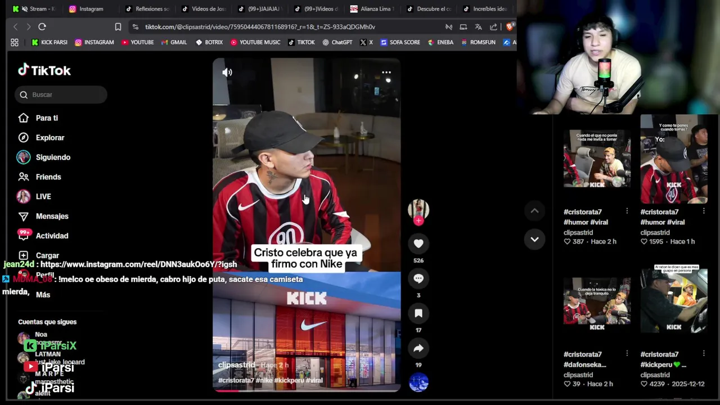Image resolution: width=720 pixels, height=405 pixels.
Task: Open INSTAGRAM bookmark
Action: pos(94,42)
